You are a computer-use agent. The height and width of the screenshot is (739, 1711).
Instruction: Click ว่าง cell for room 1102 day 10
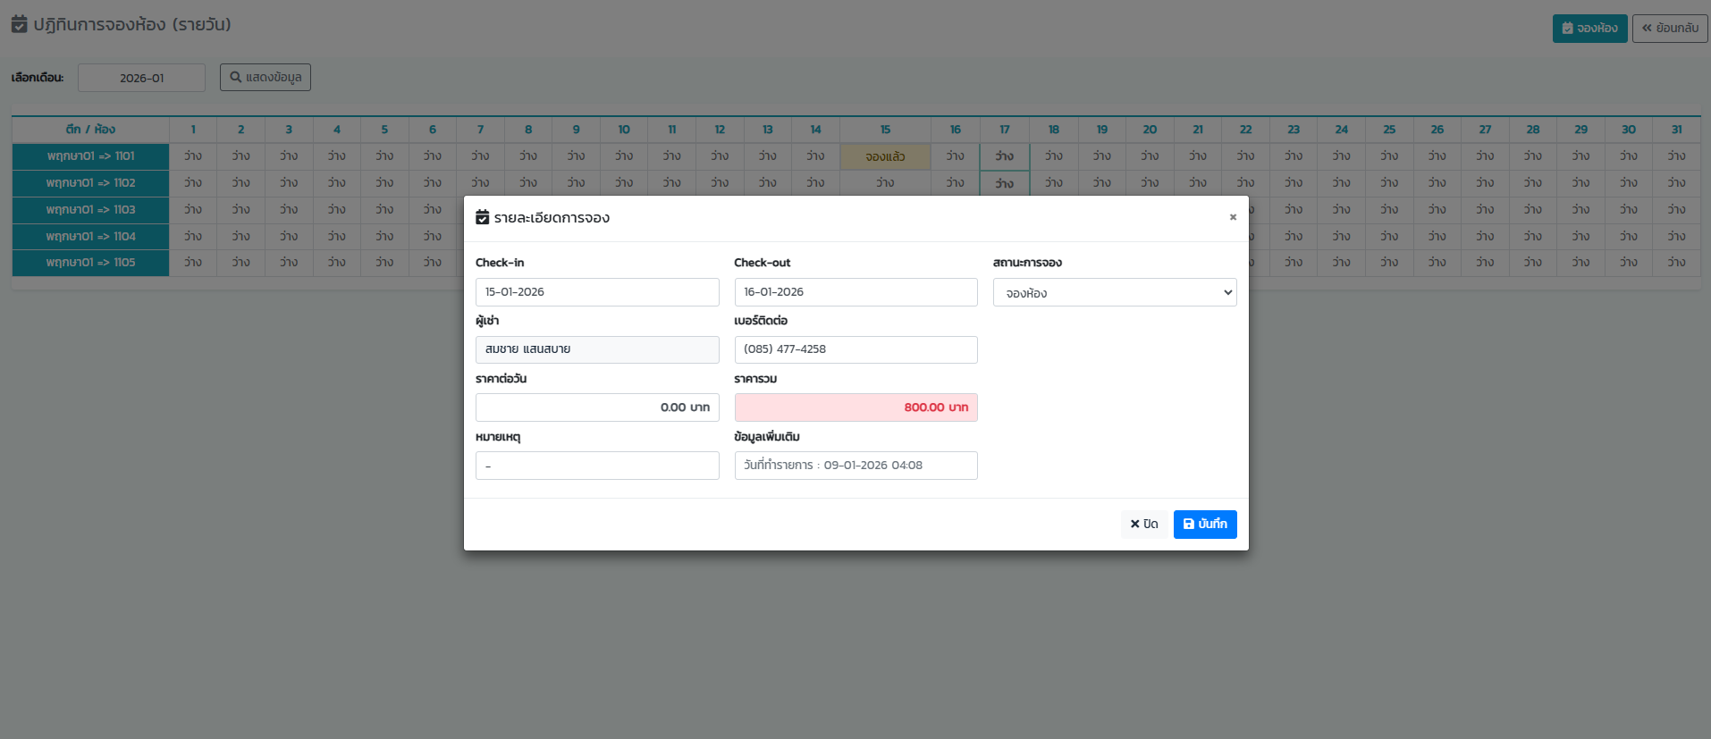tap(624, 183)
